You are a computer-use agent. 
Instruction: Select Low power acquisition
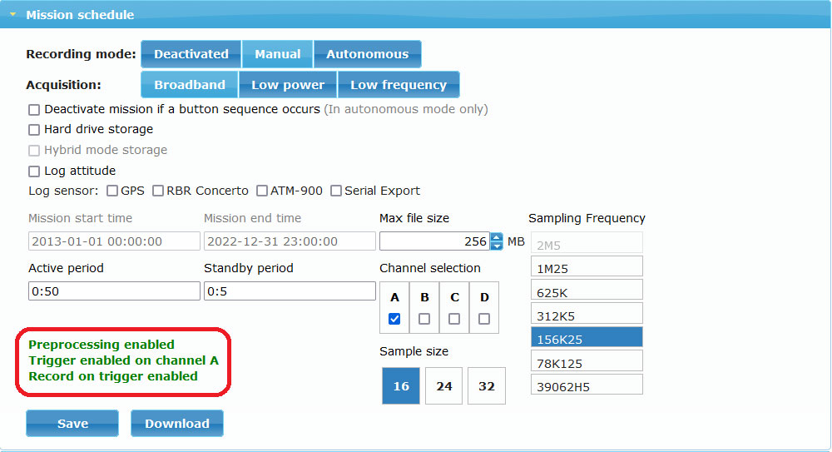[288, 85]
